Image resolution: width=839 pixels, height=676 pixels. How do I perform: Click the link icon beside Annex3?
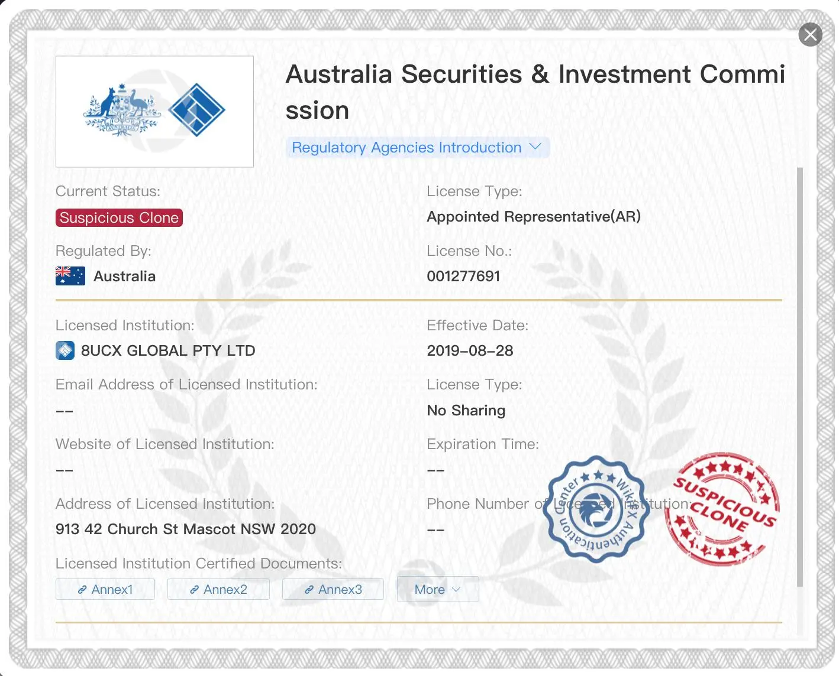tap(309, 590)
